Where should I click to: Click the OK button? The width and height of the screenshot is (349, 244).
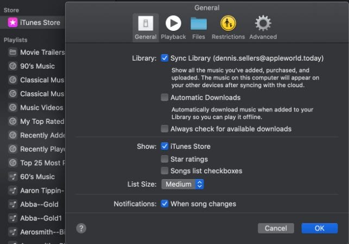tap(319, 228)
